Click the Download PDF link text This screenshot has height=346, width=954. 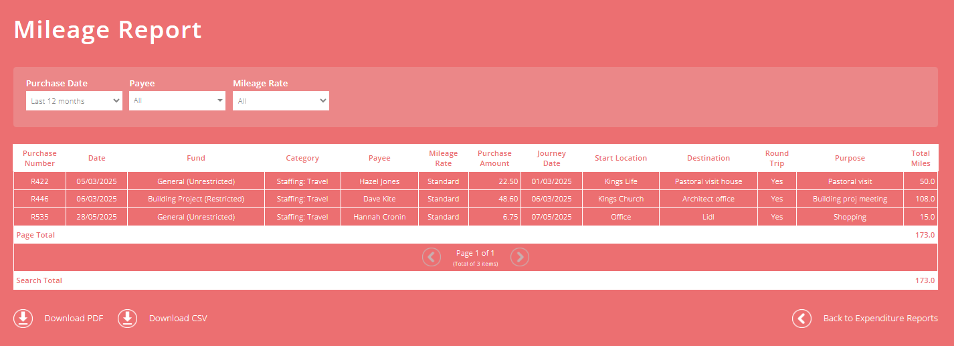coord(74,319)
